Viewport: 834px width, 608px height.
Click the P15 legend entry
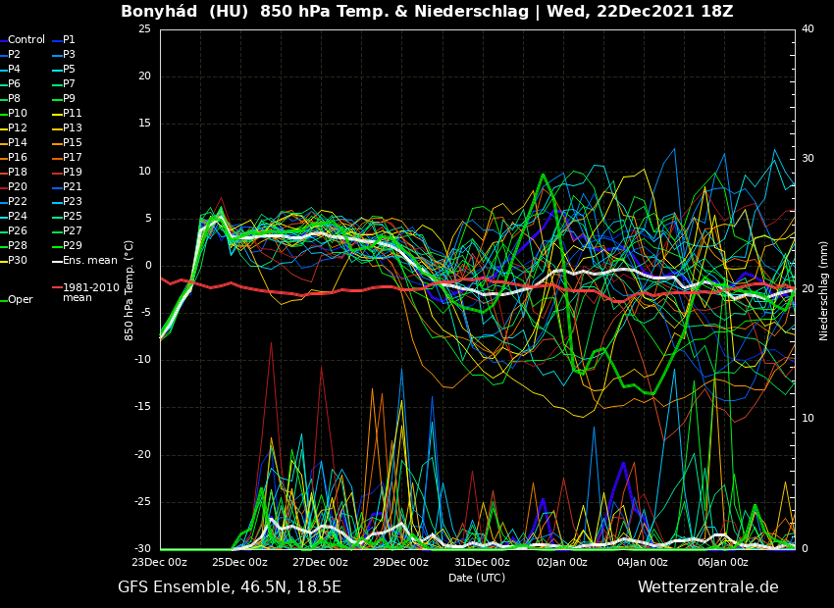pyautogui.click(x=73, y=143)
